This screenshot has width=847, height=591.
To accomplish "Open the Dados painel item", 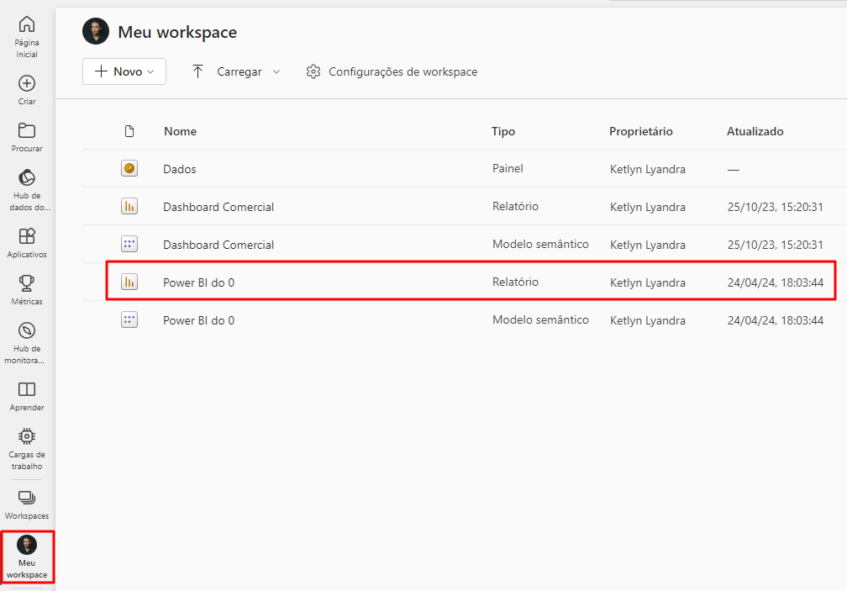I will point(180,169).
